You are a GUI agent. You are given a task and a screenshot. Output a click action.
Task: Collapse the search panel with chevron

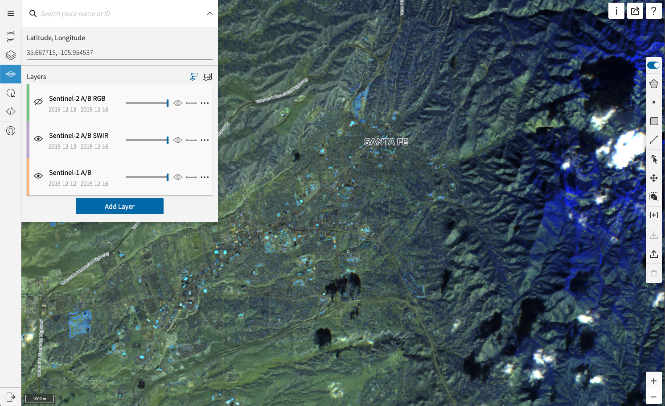tap(210, 13)
